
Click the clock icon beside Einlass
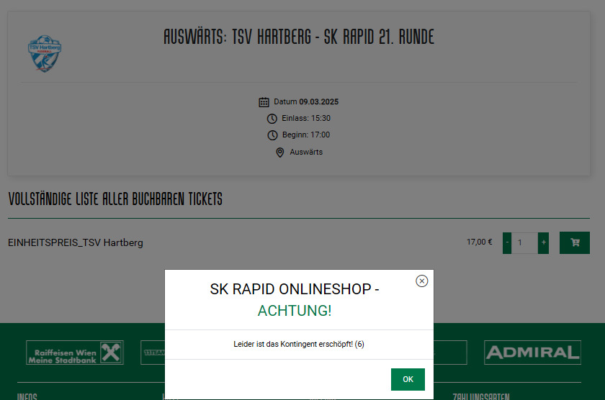click(x=272, y=119)
